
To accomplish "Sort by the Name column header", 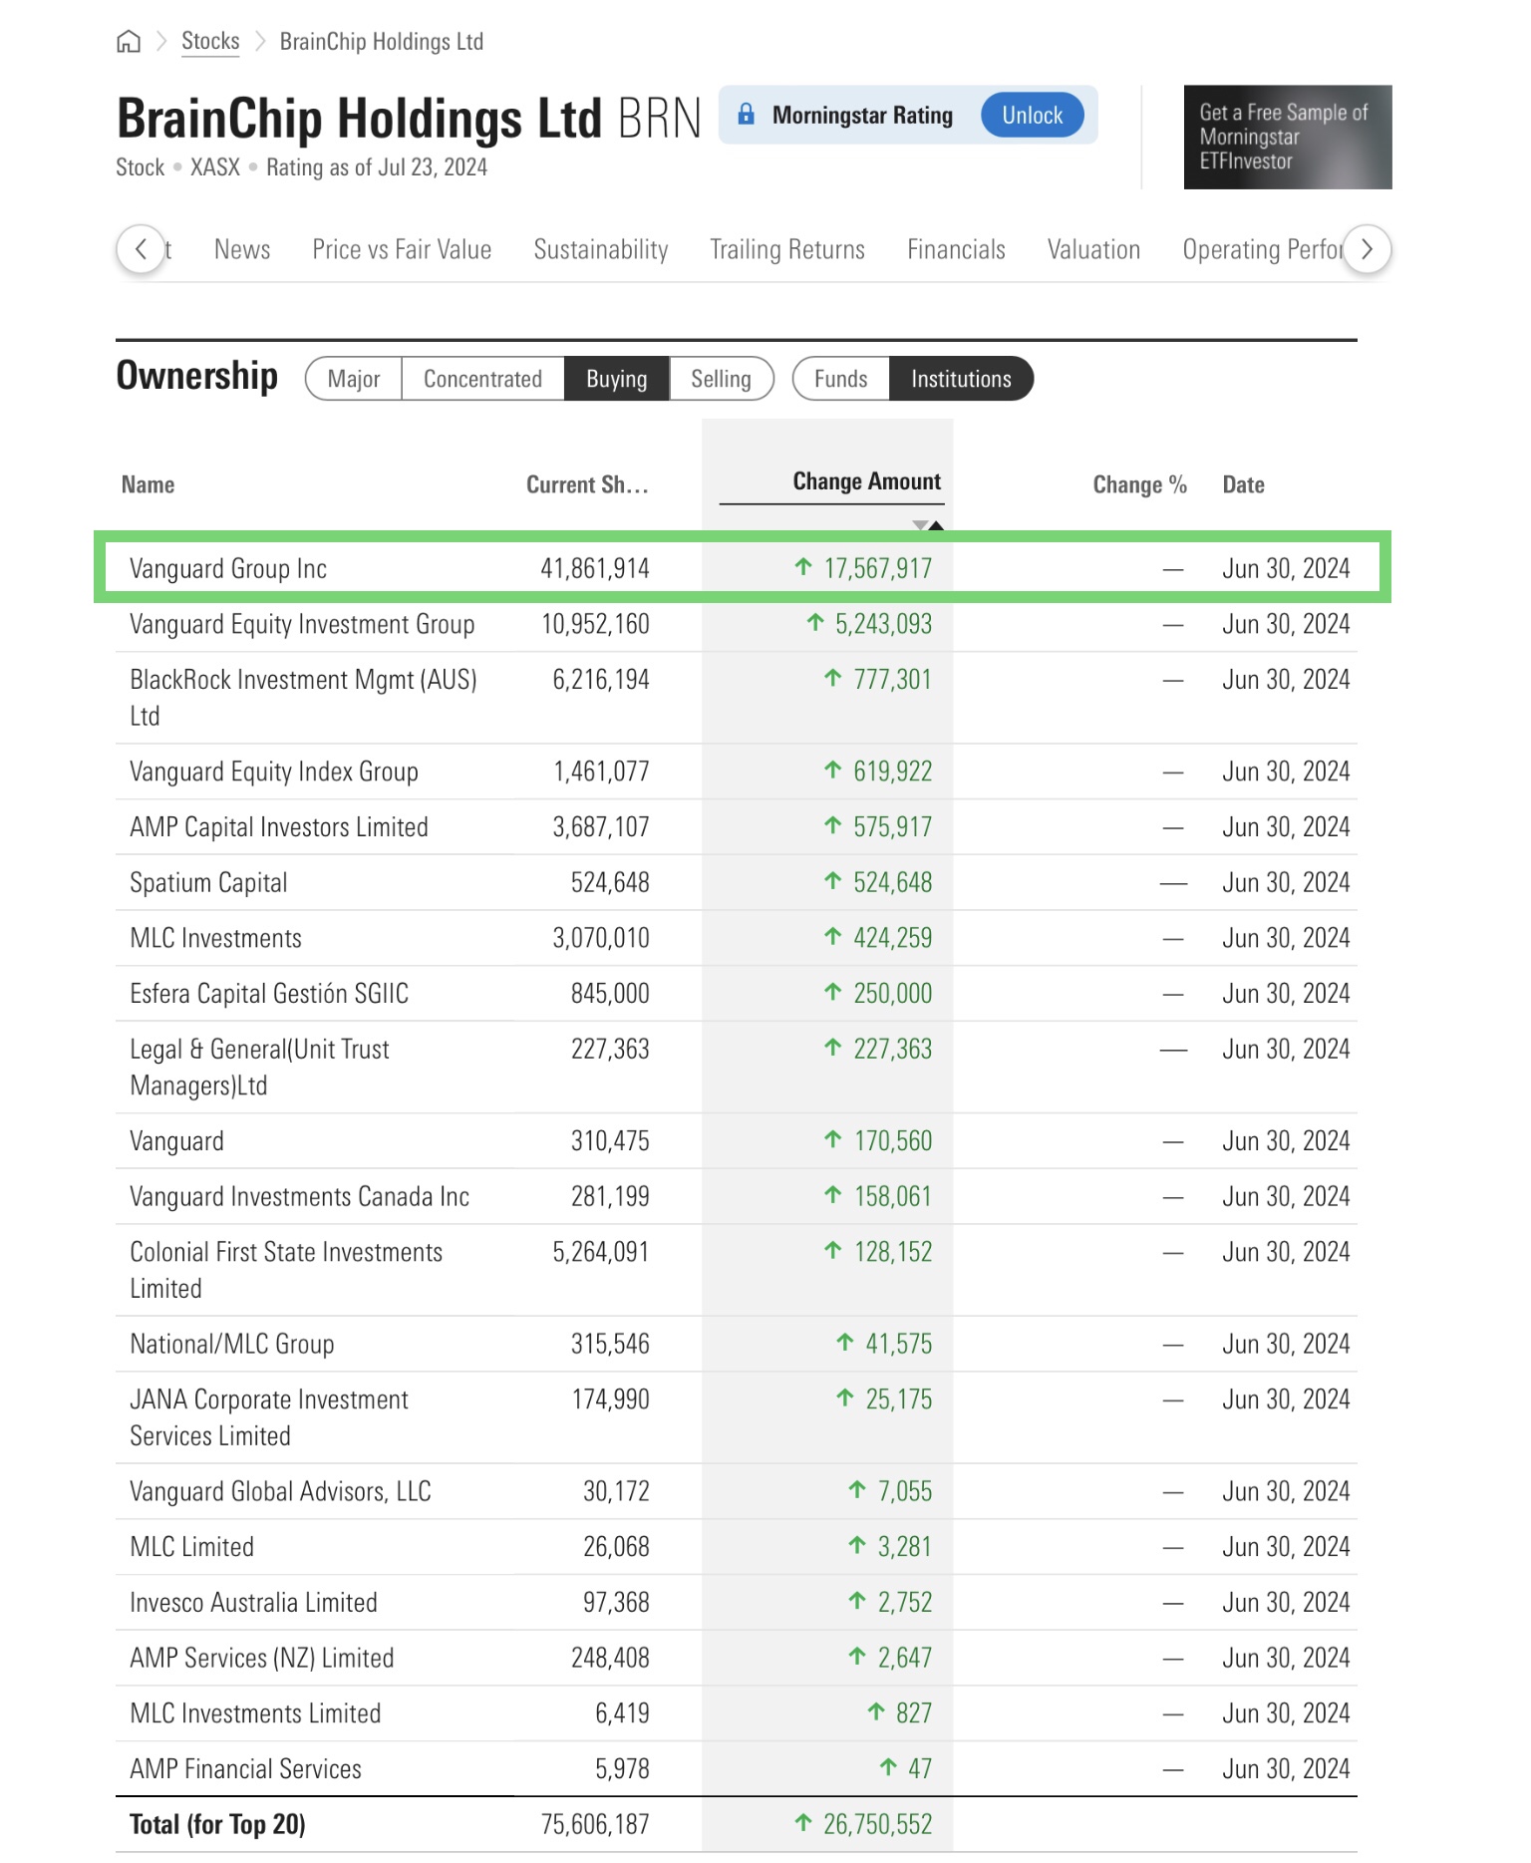I will (149, 485).
